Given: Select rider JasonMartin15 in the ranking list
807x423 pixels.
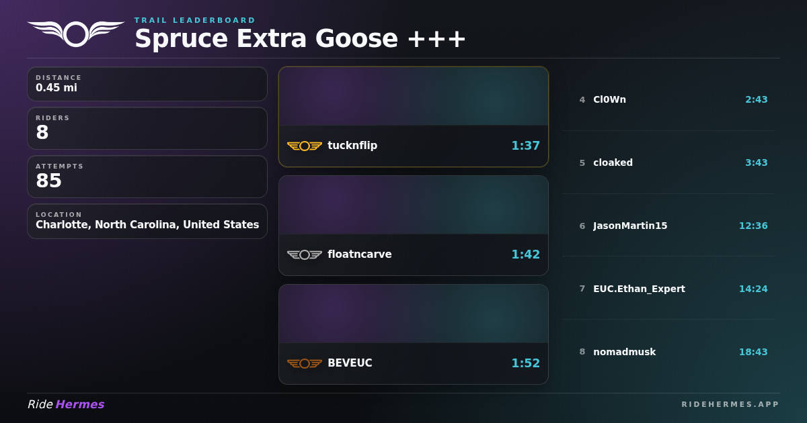Looking at the screenshot, I should (630, 226).
